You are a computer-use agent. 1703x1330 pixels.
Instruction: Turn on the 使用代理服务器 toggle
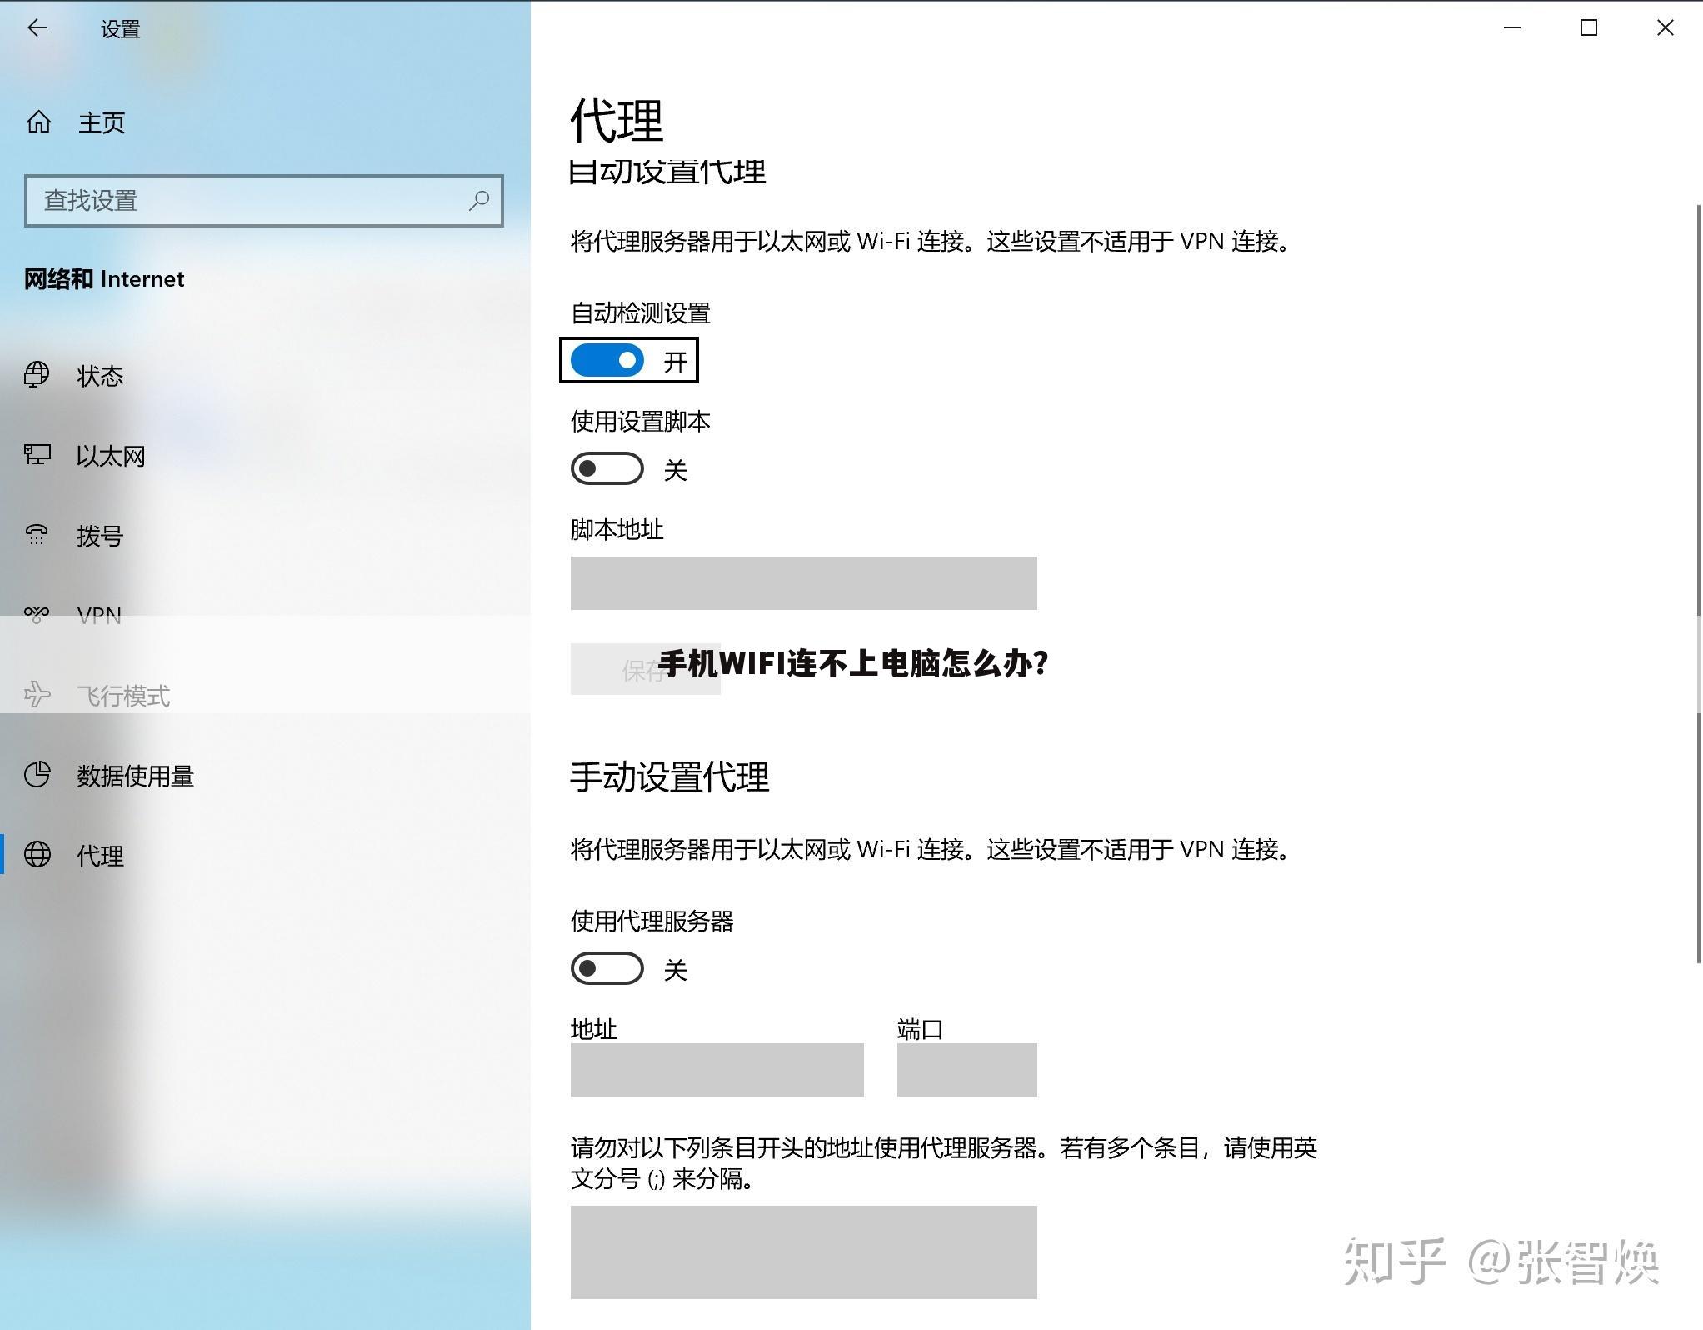pyautogui.click(x=607, y=968)
